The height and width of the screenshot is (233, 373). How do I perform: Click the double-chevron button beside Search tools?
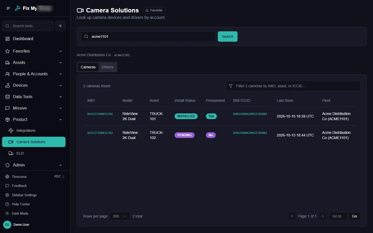(60, 26)
